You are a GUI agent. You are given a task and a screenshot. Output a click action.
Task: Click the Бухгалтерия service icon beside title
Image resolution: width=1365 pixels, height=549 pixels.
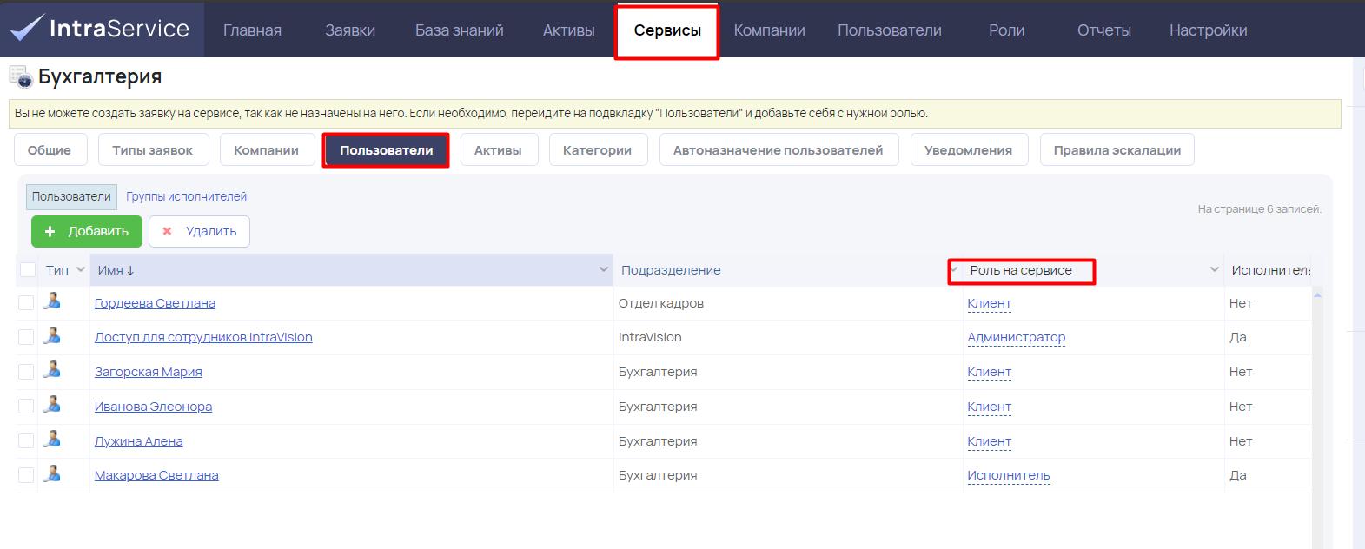(x=21, y=77)
